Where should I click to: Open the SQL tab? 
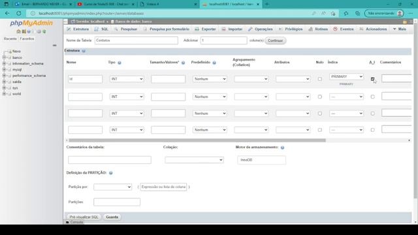point(101,29)
